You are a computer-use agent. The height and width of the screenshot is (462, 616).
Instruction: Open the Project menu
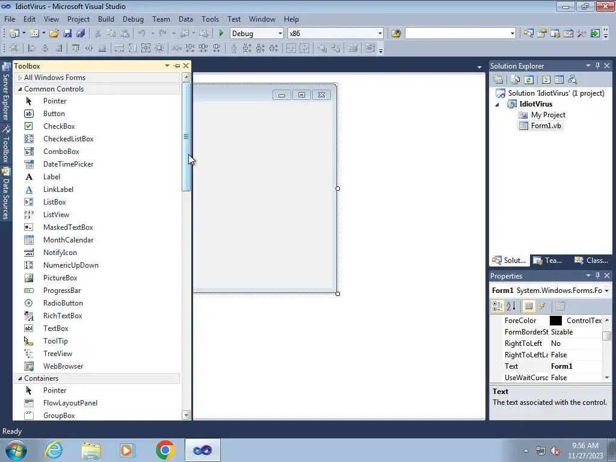point(78,19)
